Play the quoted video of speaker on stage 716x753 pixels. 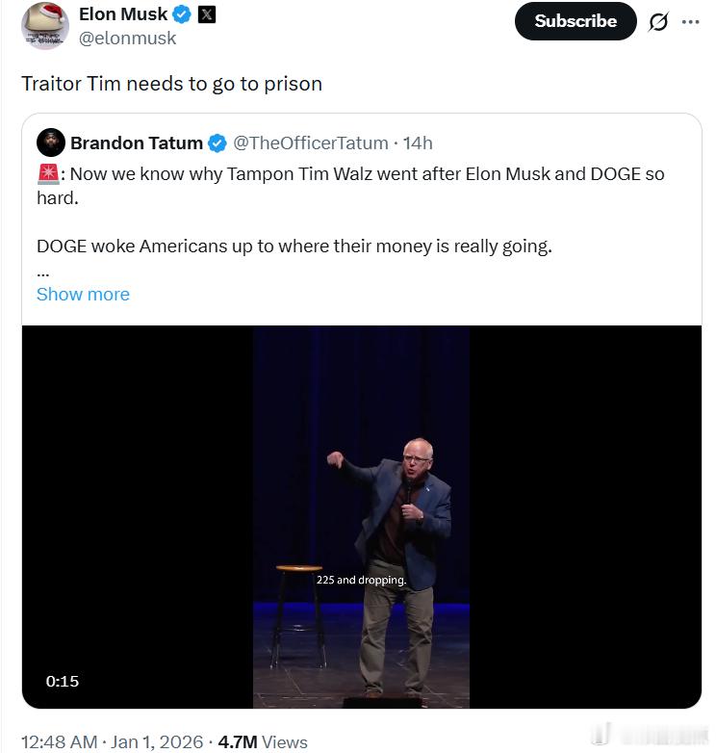click(x=361, y=515)
